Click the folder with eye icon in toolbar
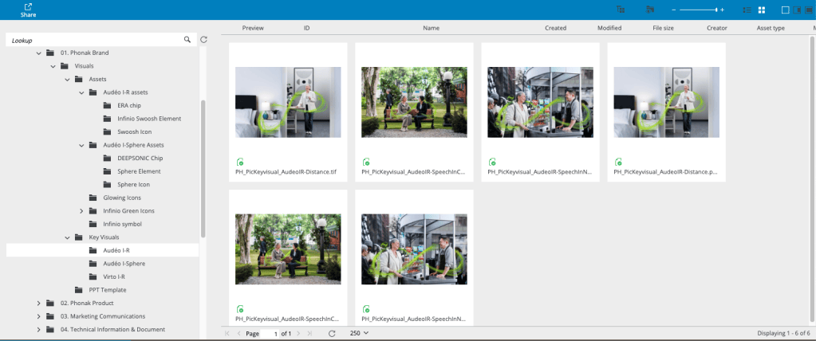Screen dimensions: 816x341 pos(649,10)
